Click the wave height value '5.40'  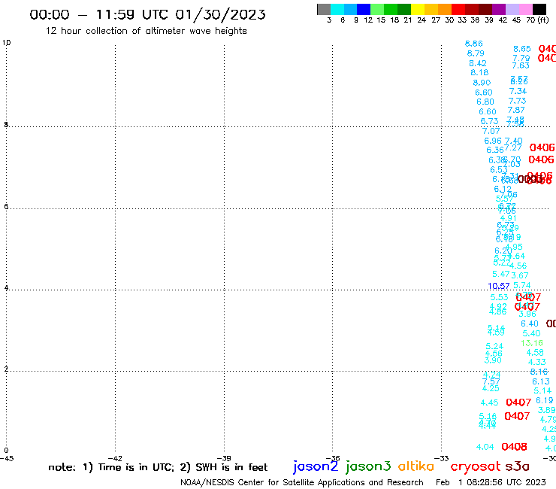pyautogui.click(x=531, y=333)
